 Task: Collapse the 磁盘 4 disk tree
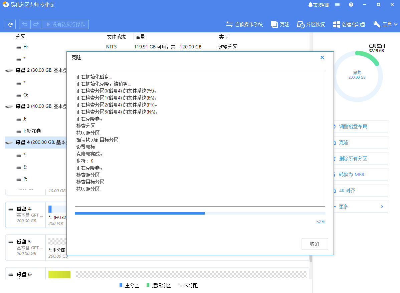(8, 142)
